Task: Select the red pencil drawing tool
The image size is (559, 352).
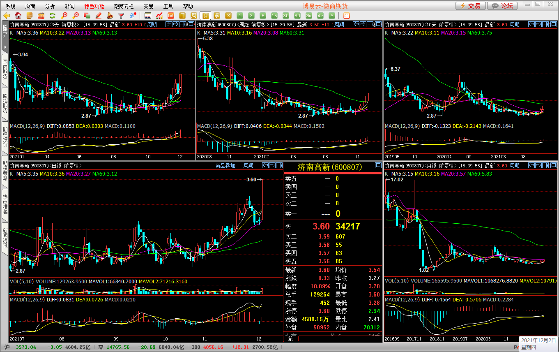Action: coord(98,16)
